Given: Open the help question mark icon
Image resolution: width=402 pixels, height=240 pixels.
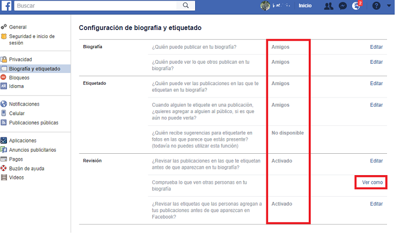Looking at the screenshot, I should [x=376, y=6].
